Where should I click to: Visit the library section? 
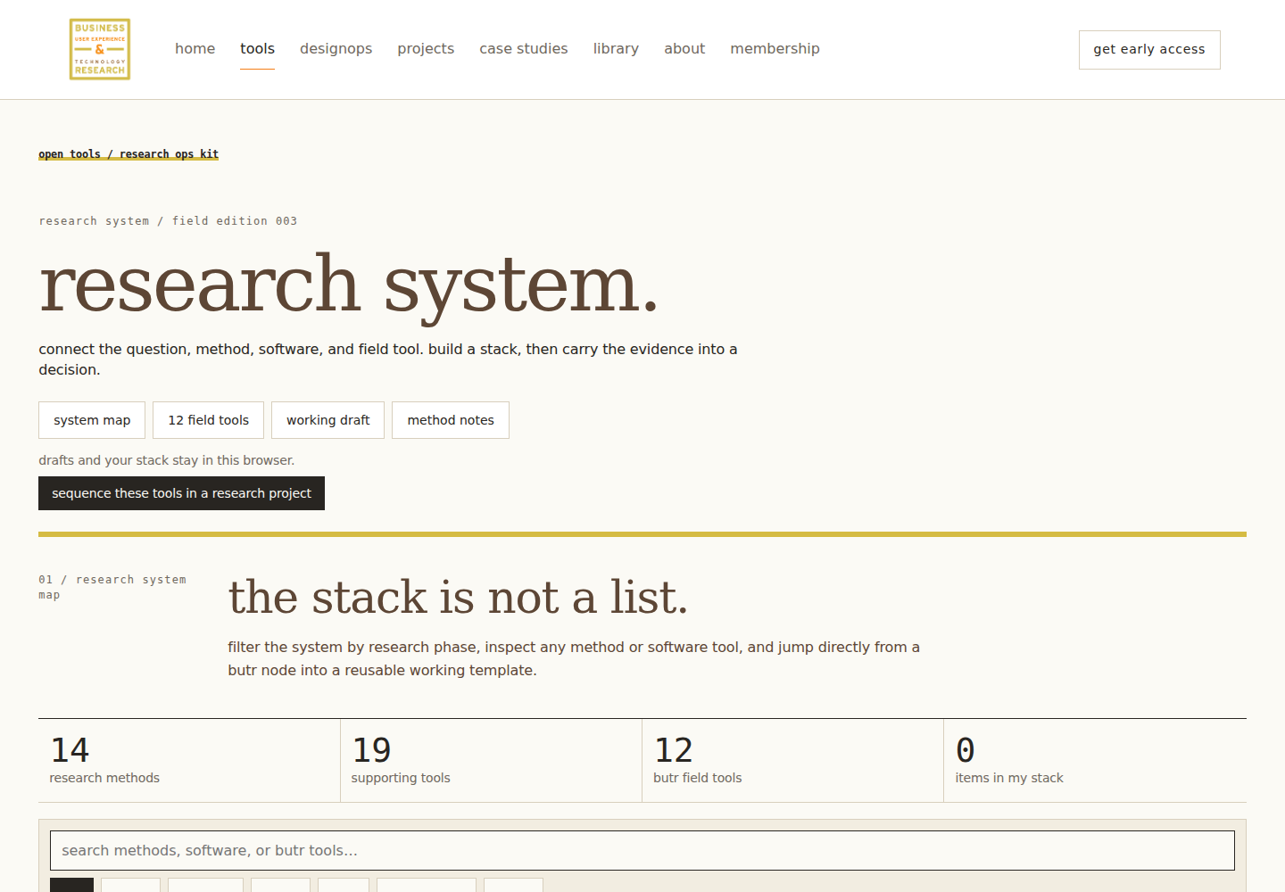616,48
